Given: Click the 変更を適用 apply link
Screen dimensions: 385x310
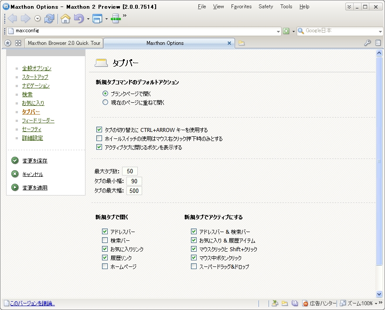Looking at the screenshot, I should pyautogui.click(x=35, y=188).
